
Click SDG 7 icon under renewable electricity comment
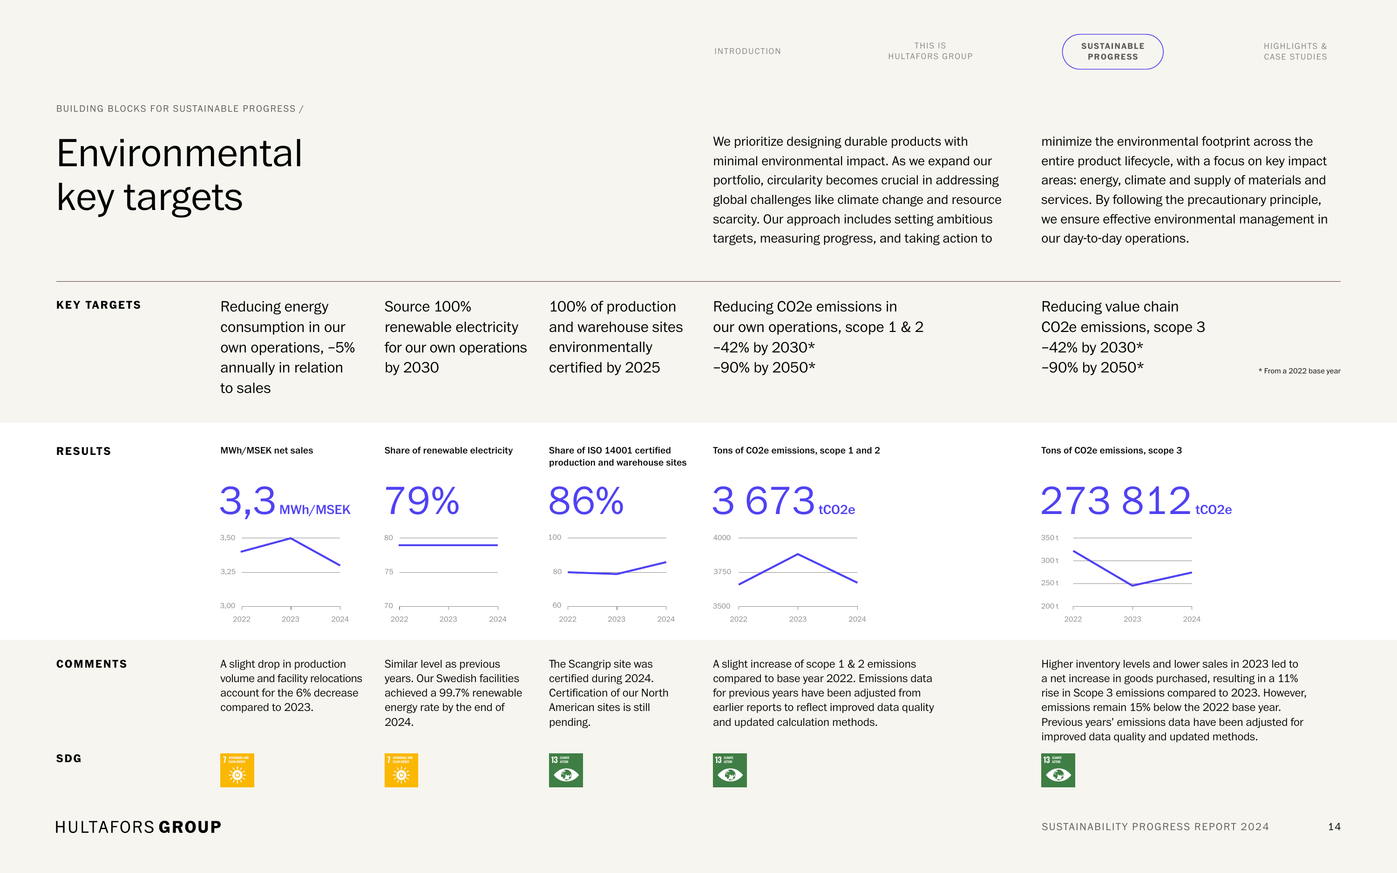[x=401, y=770]
